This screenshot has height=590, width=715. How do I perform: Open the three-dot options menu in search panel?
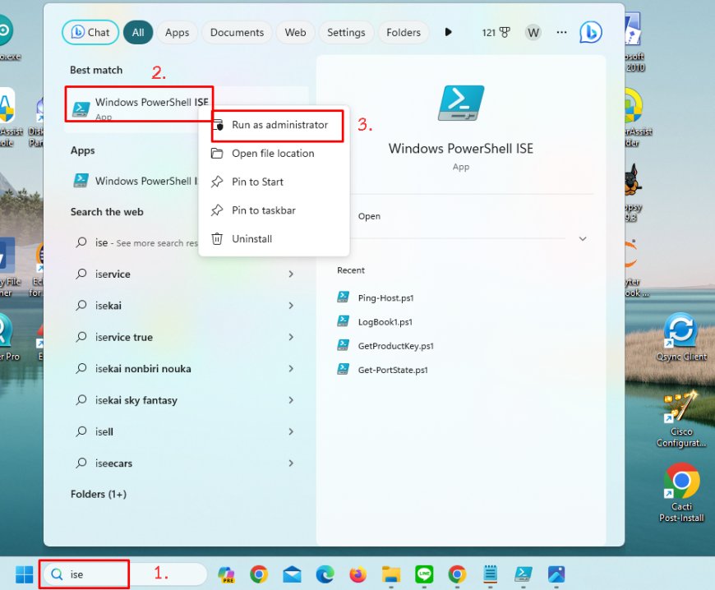[562, 32]
